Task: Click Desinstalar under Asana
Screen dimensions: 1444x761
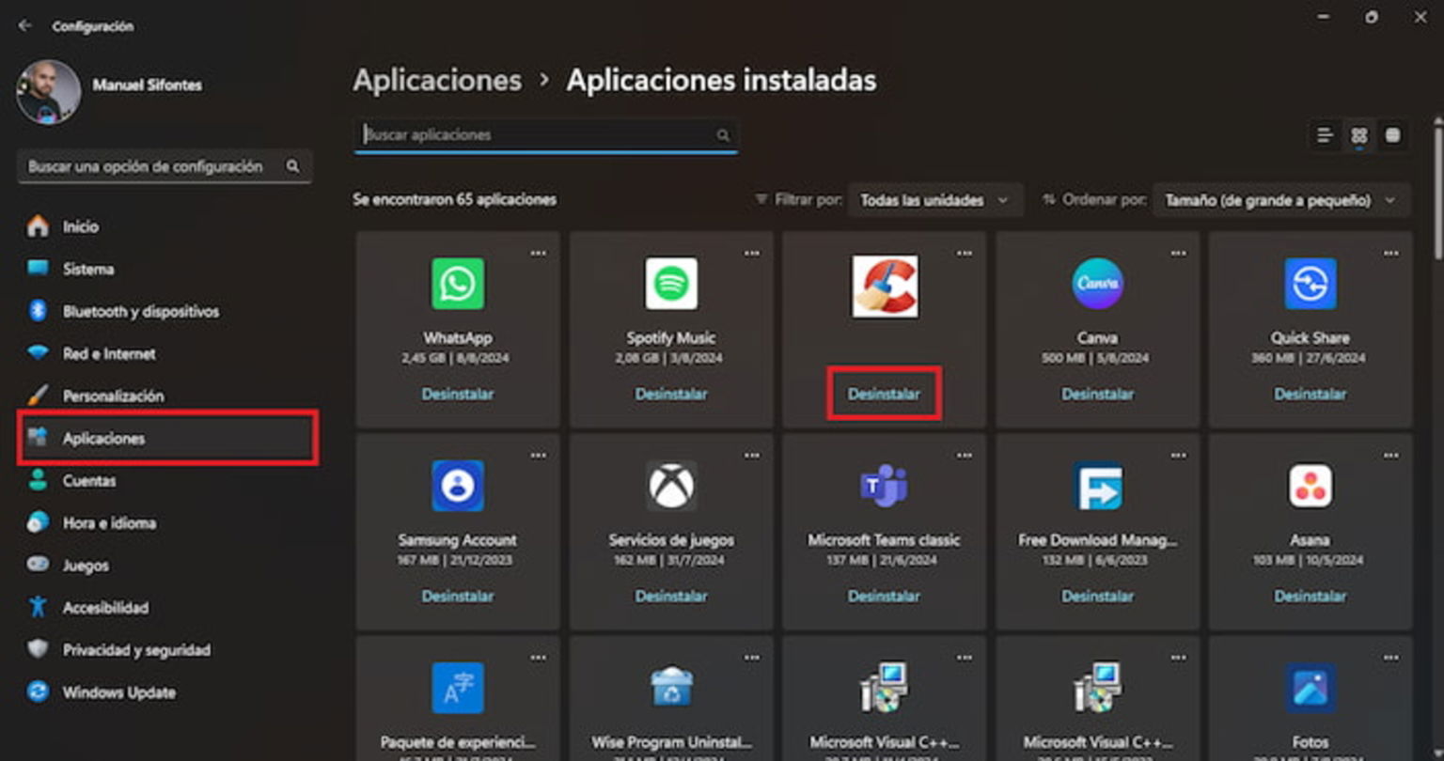Action: click(1311, 596)
